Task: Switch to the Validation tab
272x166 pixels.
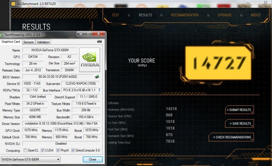Action: [x=43, y=42]
